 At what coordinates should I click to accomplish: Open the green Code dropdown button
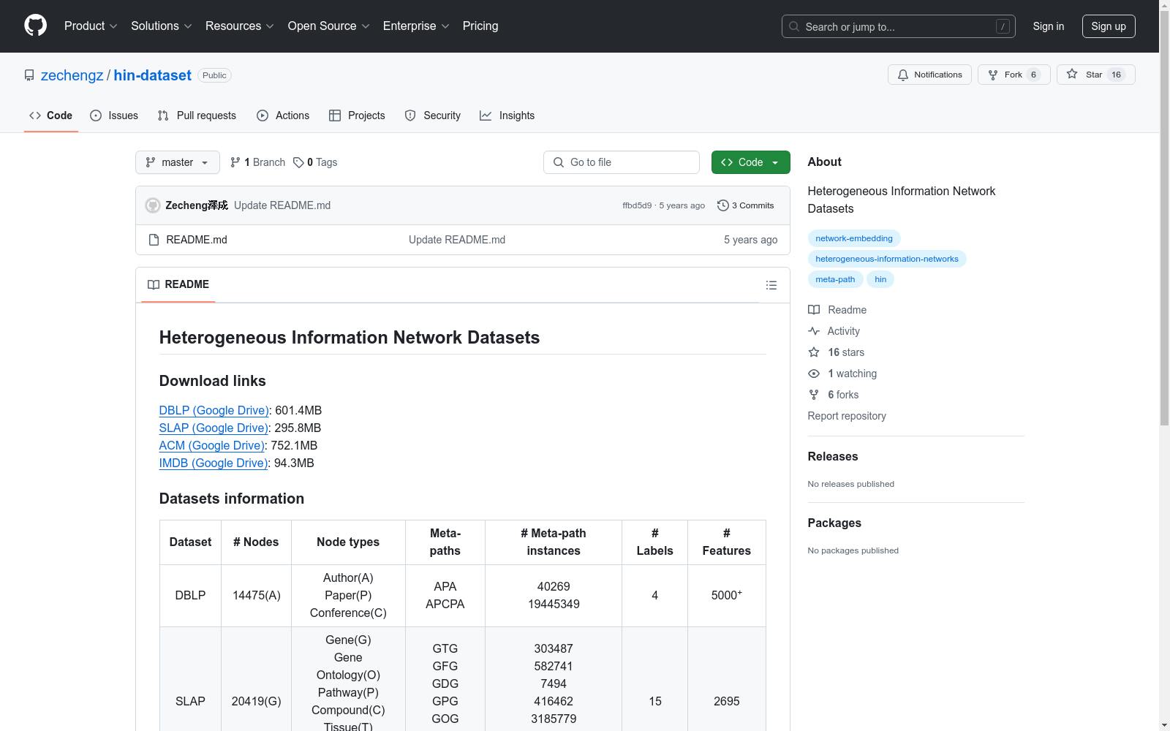[x=751, y=162]
